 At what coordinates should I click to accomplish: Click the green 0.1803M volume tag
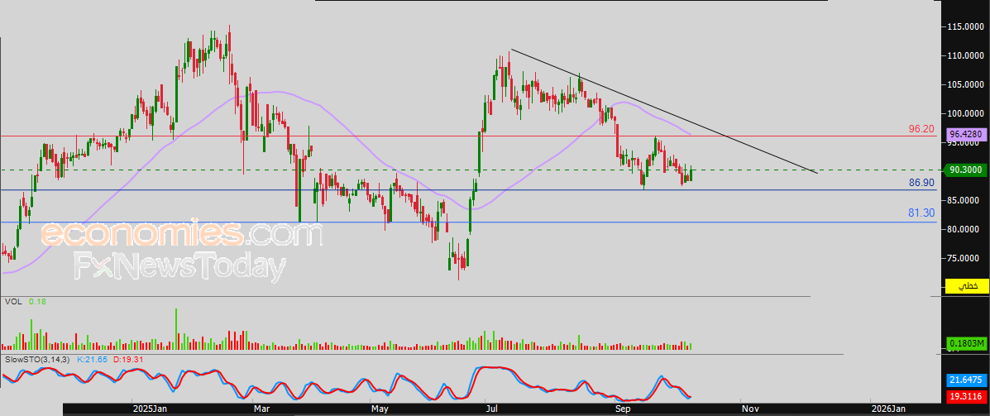[966, 343]
